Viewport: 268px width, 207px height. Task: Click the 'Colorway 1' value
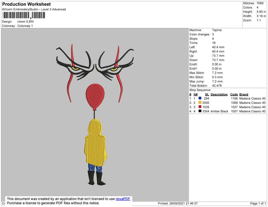(25, 26)
